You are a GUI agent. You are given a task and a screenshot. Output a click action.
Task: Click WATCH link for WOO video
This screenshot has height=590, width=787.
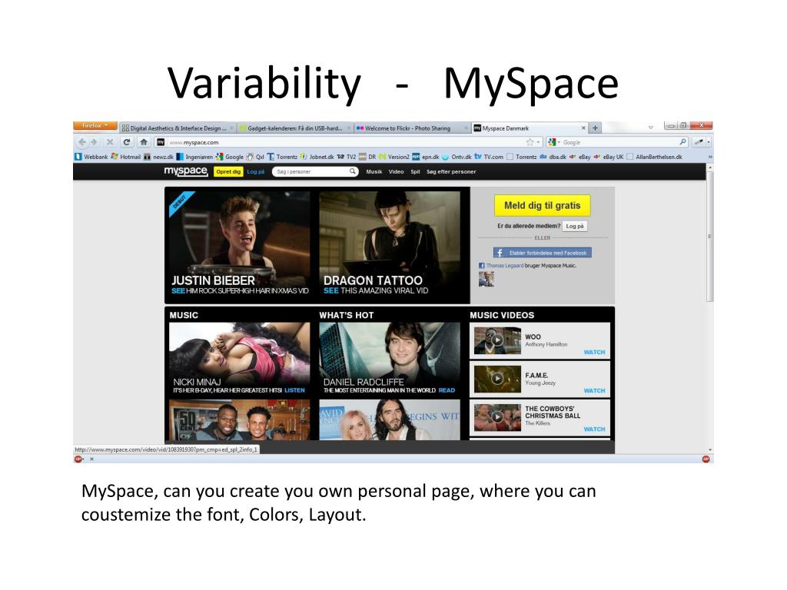pyautogui.click(x=594, y=352)
